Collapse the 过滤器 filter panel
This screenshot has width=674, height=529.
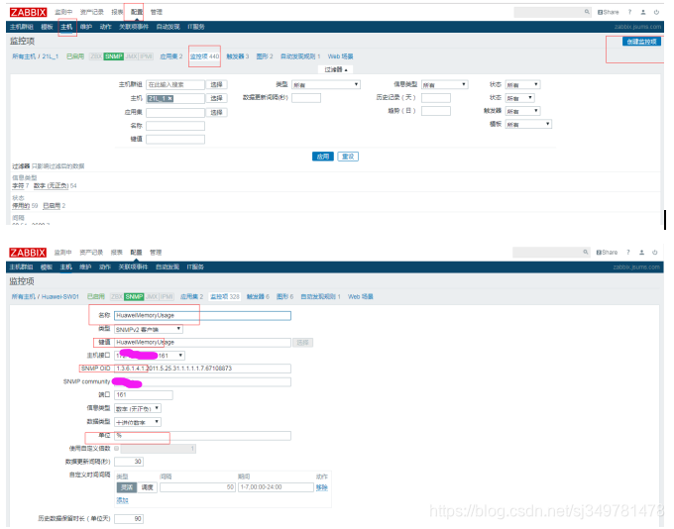pos(336,69)
